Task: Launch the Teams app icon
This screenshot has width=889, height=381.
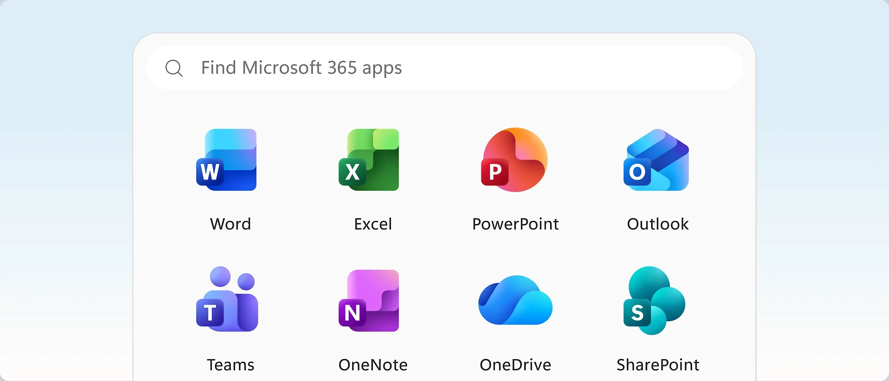Action: pos(227,299)
